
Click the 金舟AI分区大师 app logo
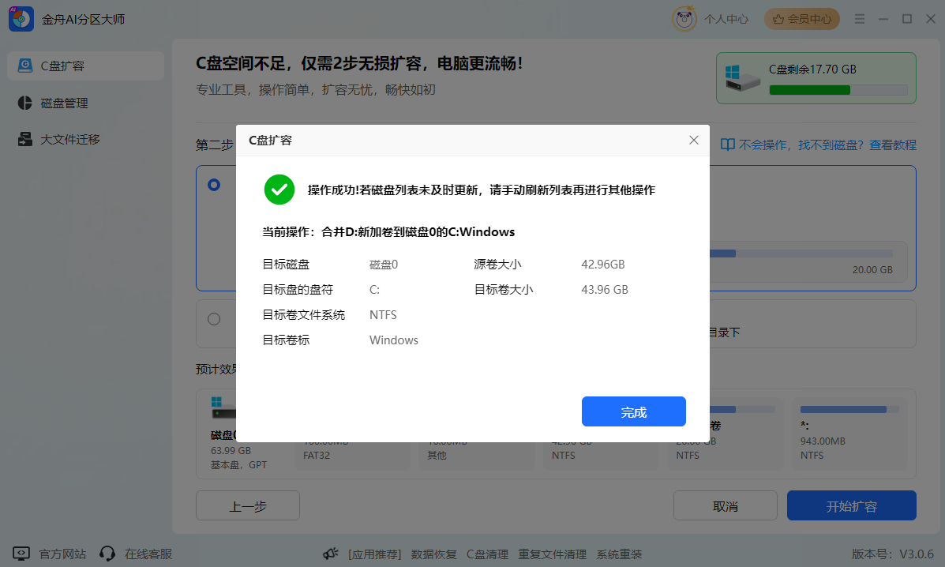coord(21,19)
